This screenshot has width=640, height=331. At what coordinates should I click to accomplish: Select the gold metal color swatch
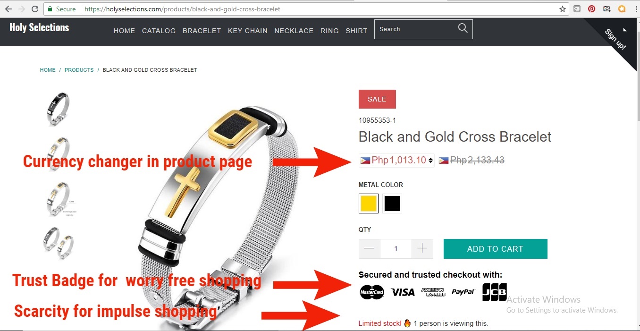point(369,204)
